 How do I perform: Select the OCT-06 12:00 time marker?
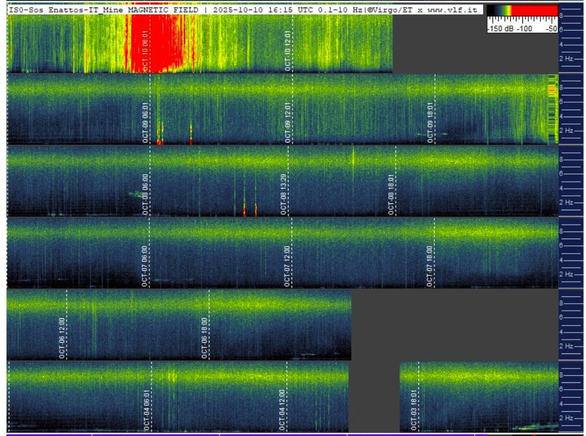click(x=62, y=338)
